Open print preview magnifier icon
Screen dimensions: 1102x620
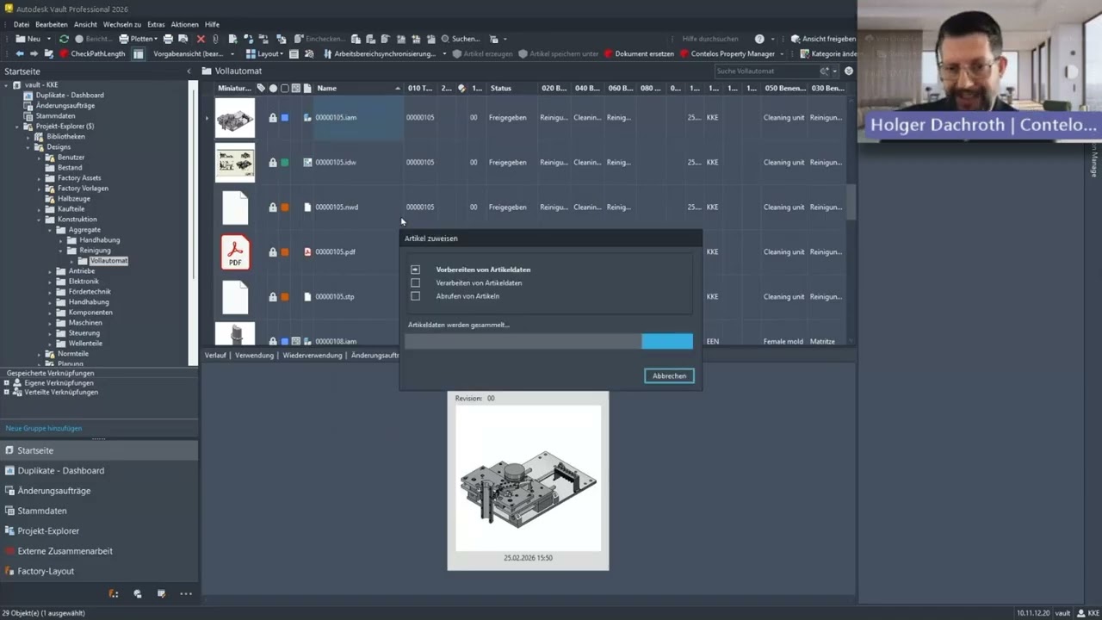(183, 39)
